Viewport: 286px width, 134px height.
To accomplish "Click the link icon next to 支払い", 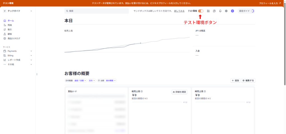I will 76,91.
